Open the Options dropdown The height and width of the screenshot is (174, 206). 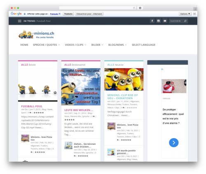coord(185,14)
